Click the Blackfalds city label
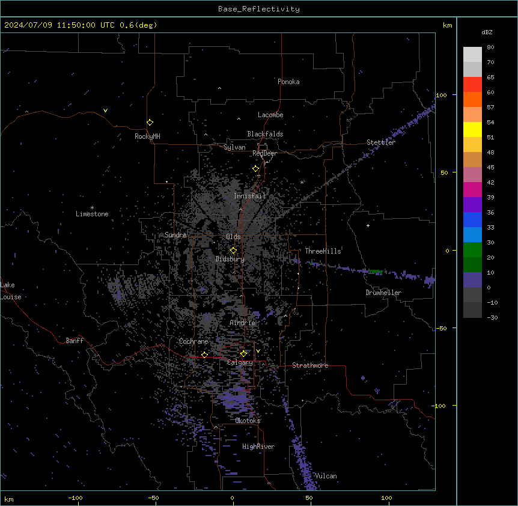The image size is (518, 506). tap(265, 134)
